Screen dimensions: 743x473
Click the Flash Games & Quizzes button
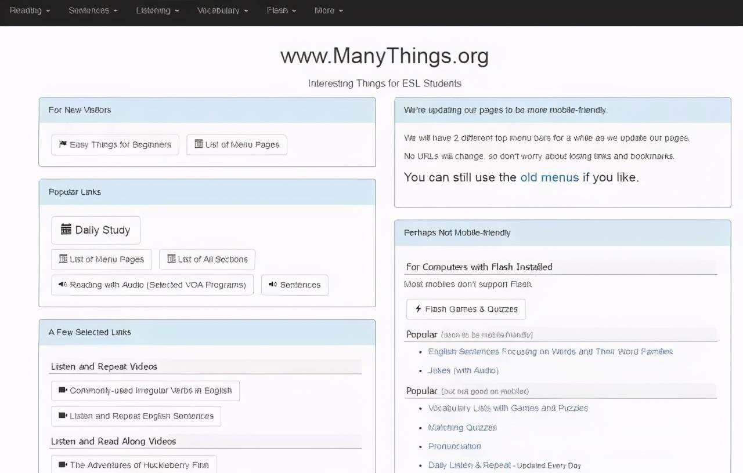pos(466,310)
